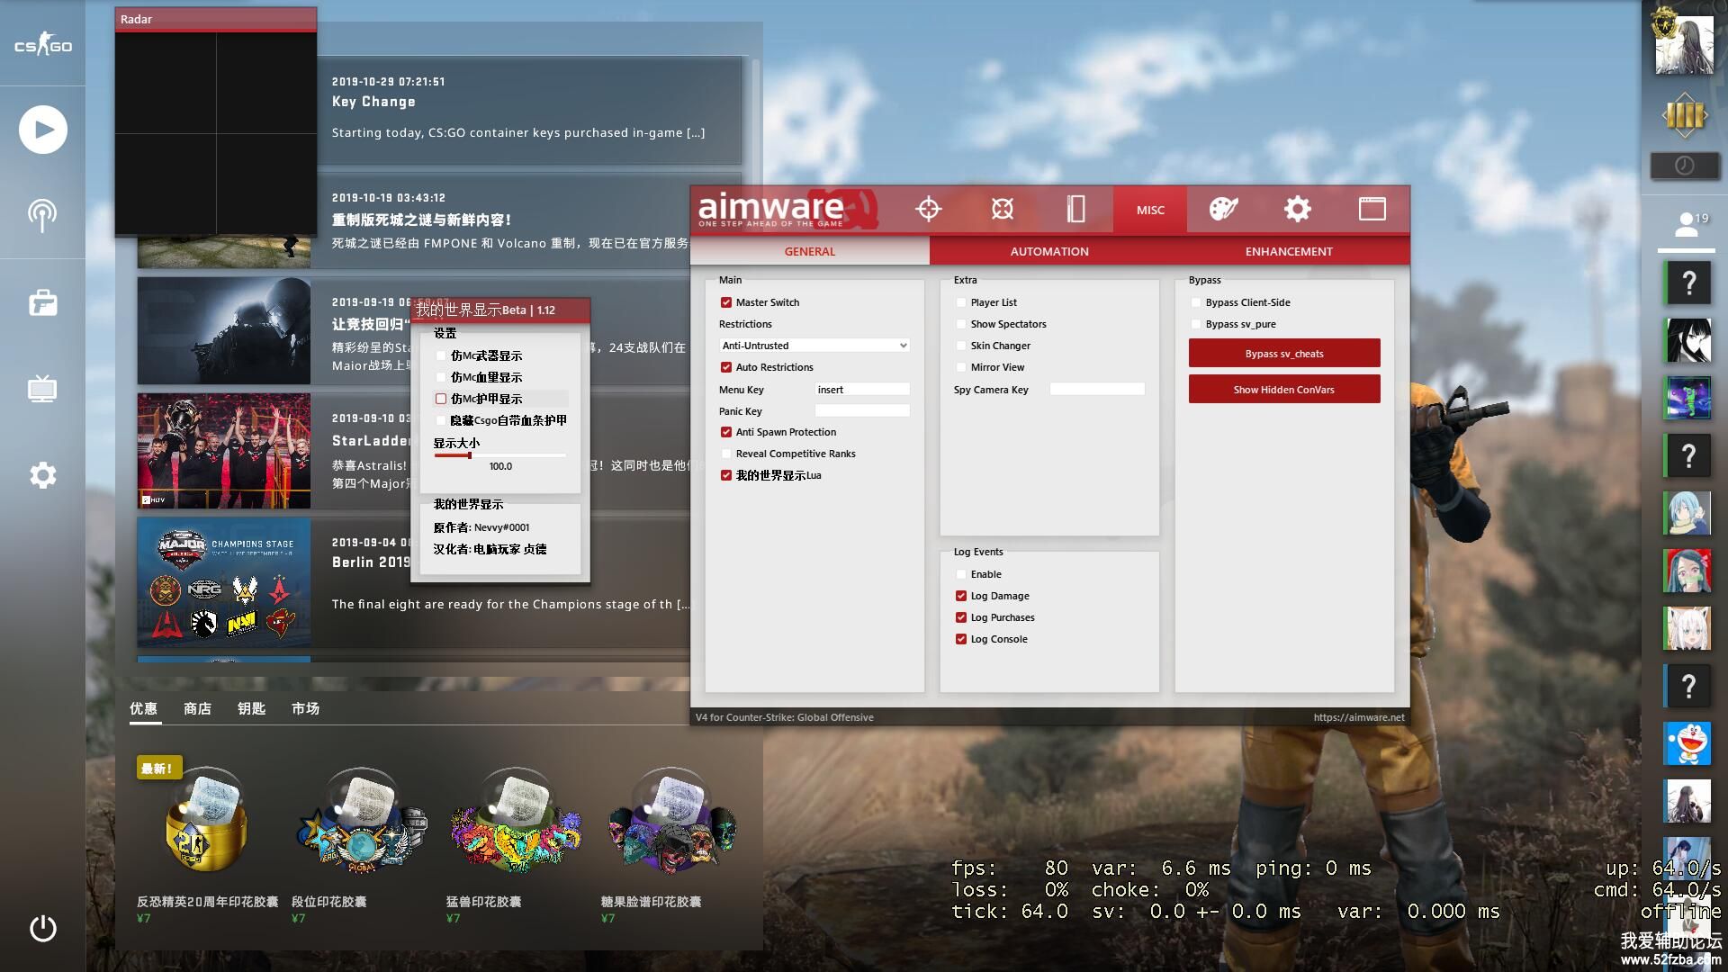Toggle the Master Switch checkbox
The image size is (1728, 972).
tap(726, 302)
